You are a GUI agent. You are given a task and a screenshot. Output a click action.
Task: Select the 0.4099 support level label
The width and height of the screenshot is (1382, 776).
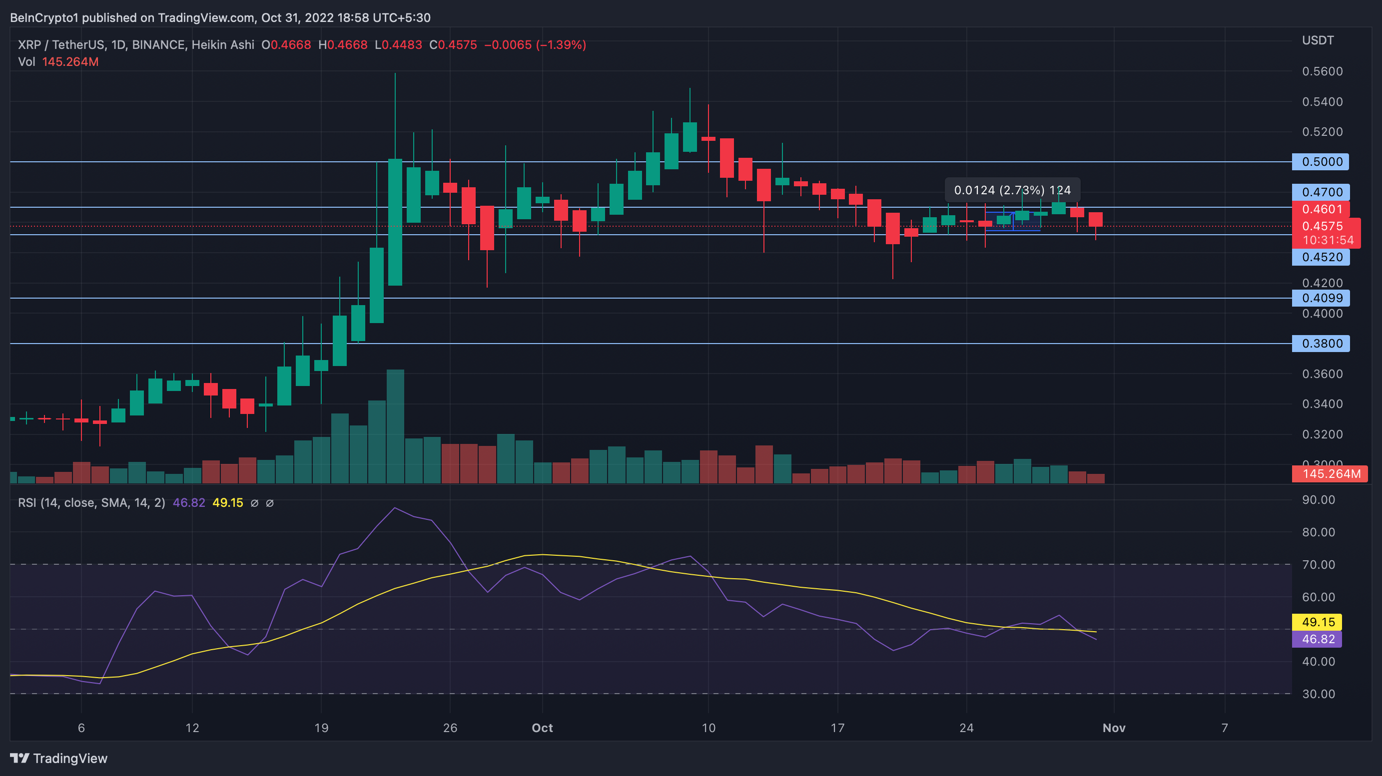pos(1321,298)
